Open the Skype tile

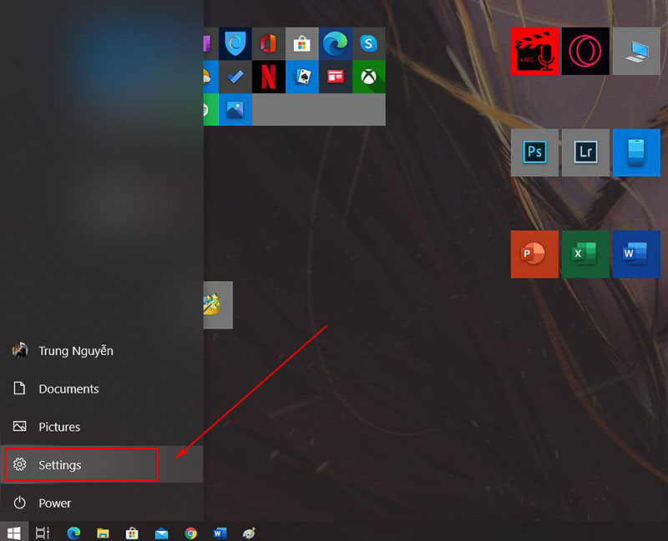click(368, 43)
